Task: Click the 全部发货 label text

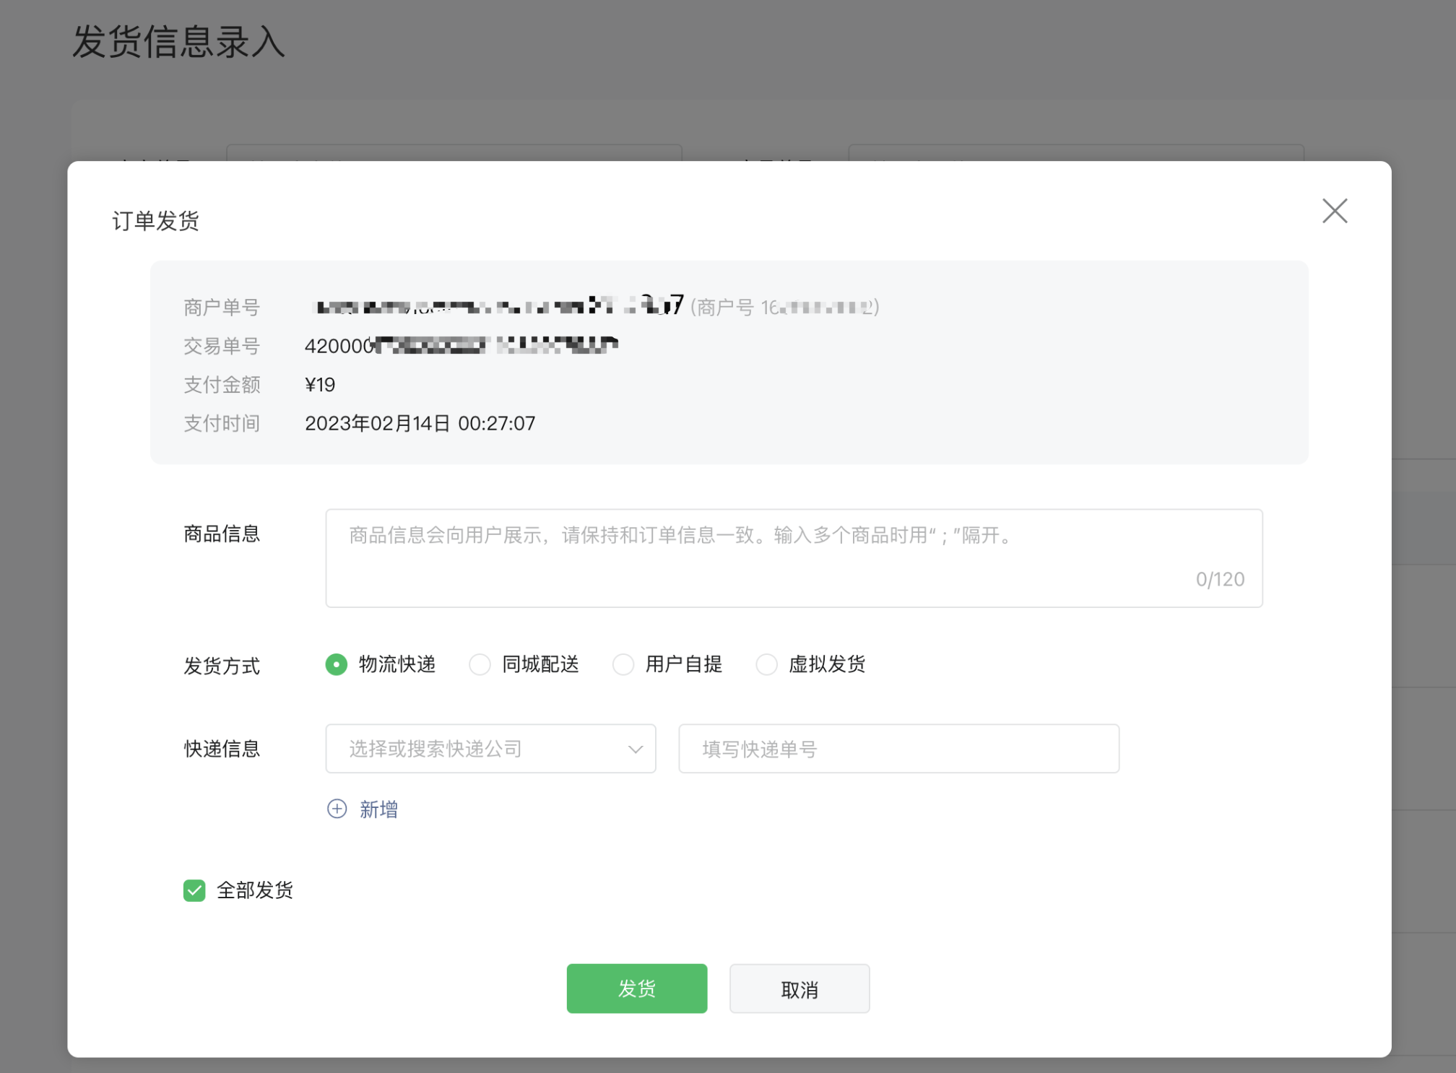Action: point(254,890)
